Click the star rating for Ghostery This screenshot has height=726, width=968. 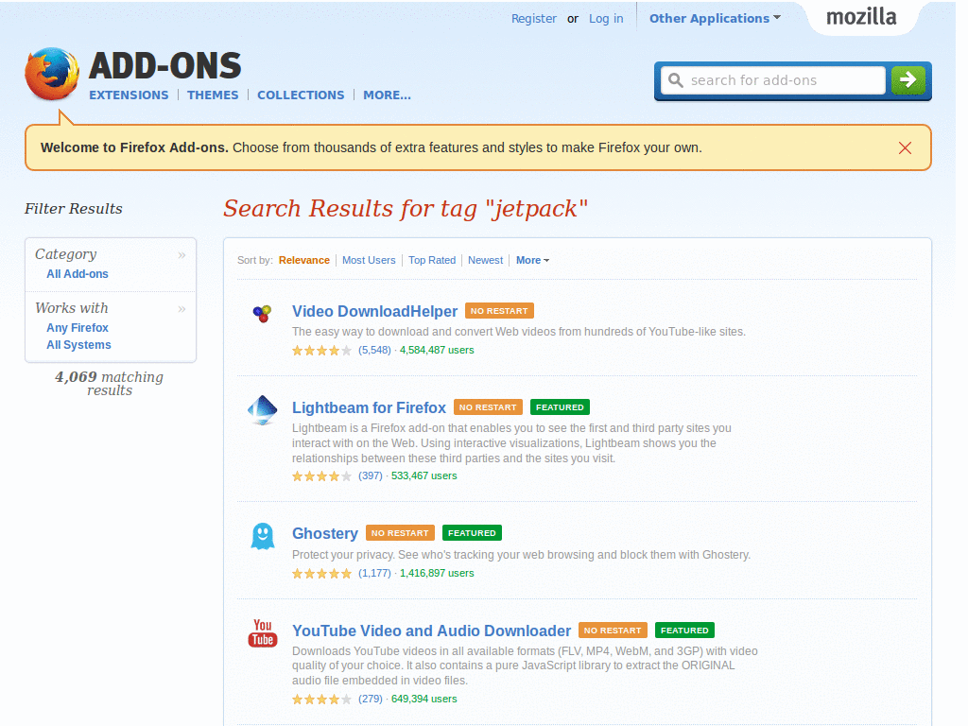point(321,573)
